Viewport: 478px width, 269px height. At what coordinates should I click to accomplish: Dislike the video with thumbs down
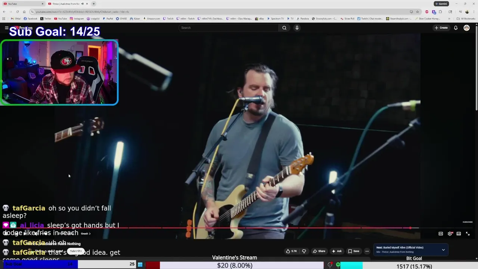(304, 251)
